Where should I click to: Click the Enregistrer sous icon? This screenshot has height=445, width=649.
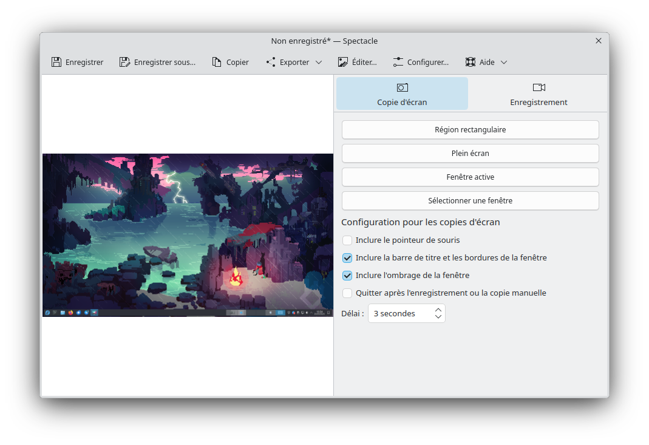coord(124,62)
